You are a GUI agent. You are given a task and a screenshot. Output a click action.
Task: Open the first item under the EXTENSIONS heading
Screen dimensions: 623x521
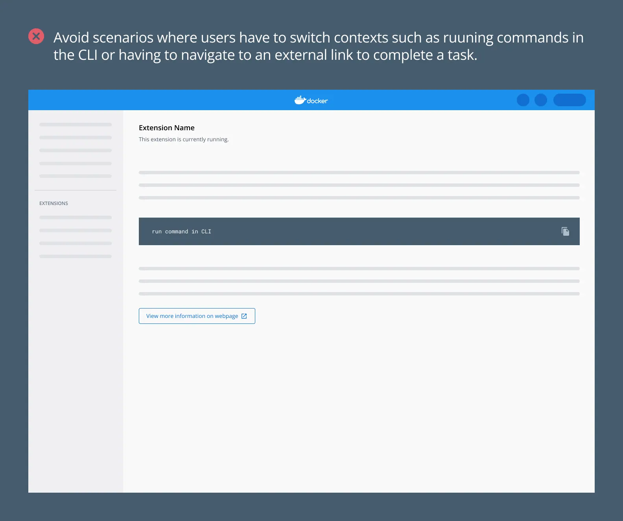(76, 217)
